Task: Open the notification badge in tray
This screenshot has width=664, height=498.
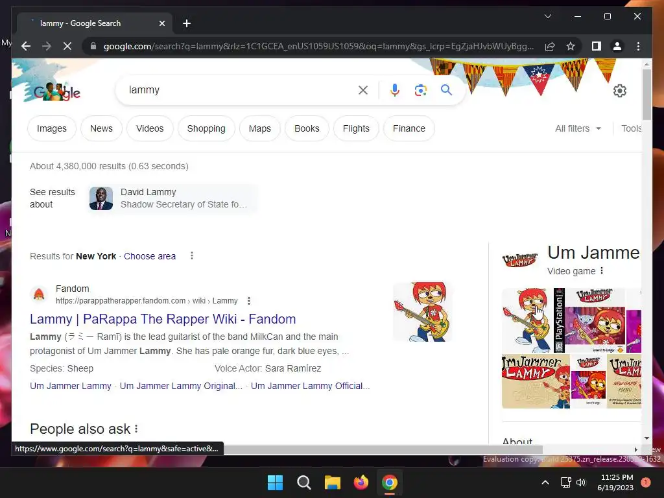Action: coord(645,482)
